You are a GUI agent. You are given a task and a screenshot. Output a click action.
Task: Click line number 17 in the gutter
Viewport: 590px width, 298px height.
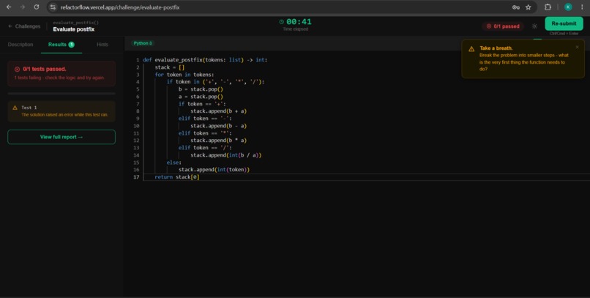[x=136, y=177]
